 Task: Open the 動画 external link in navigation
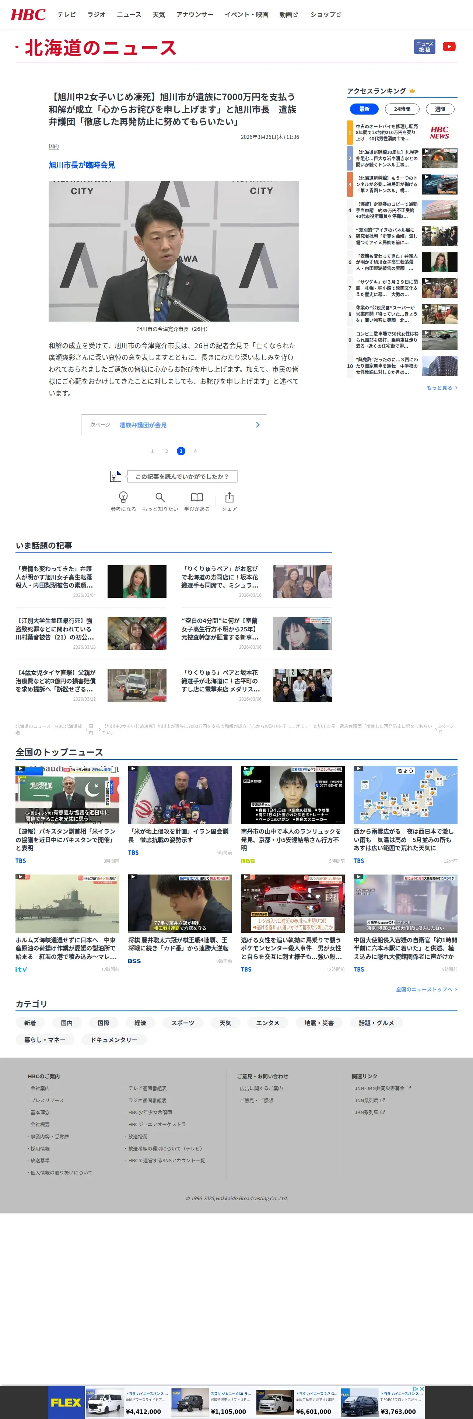288,15
